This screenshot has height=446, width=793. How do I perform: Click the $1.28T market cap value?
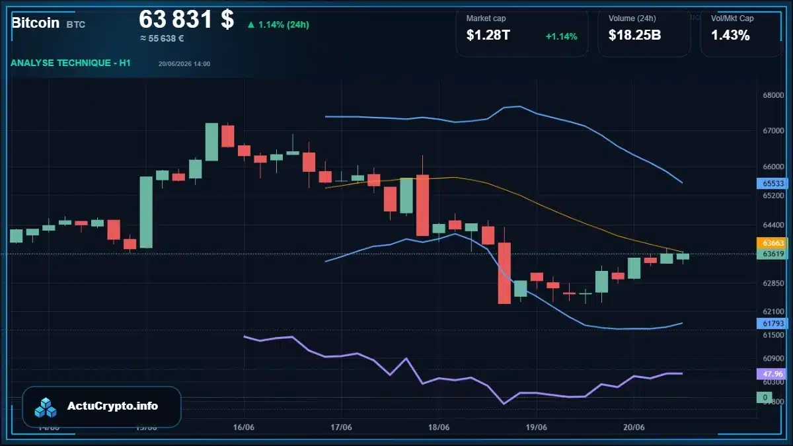click(x=488, y=36)
